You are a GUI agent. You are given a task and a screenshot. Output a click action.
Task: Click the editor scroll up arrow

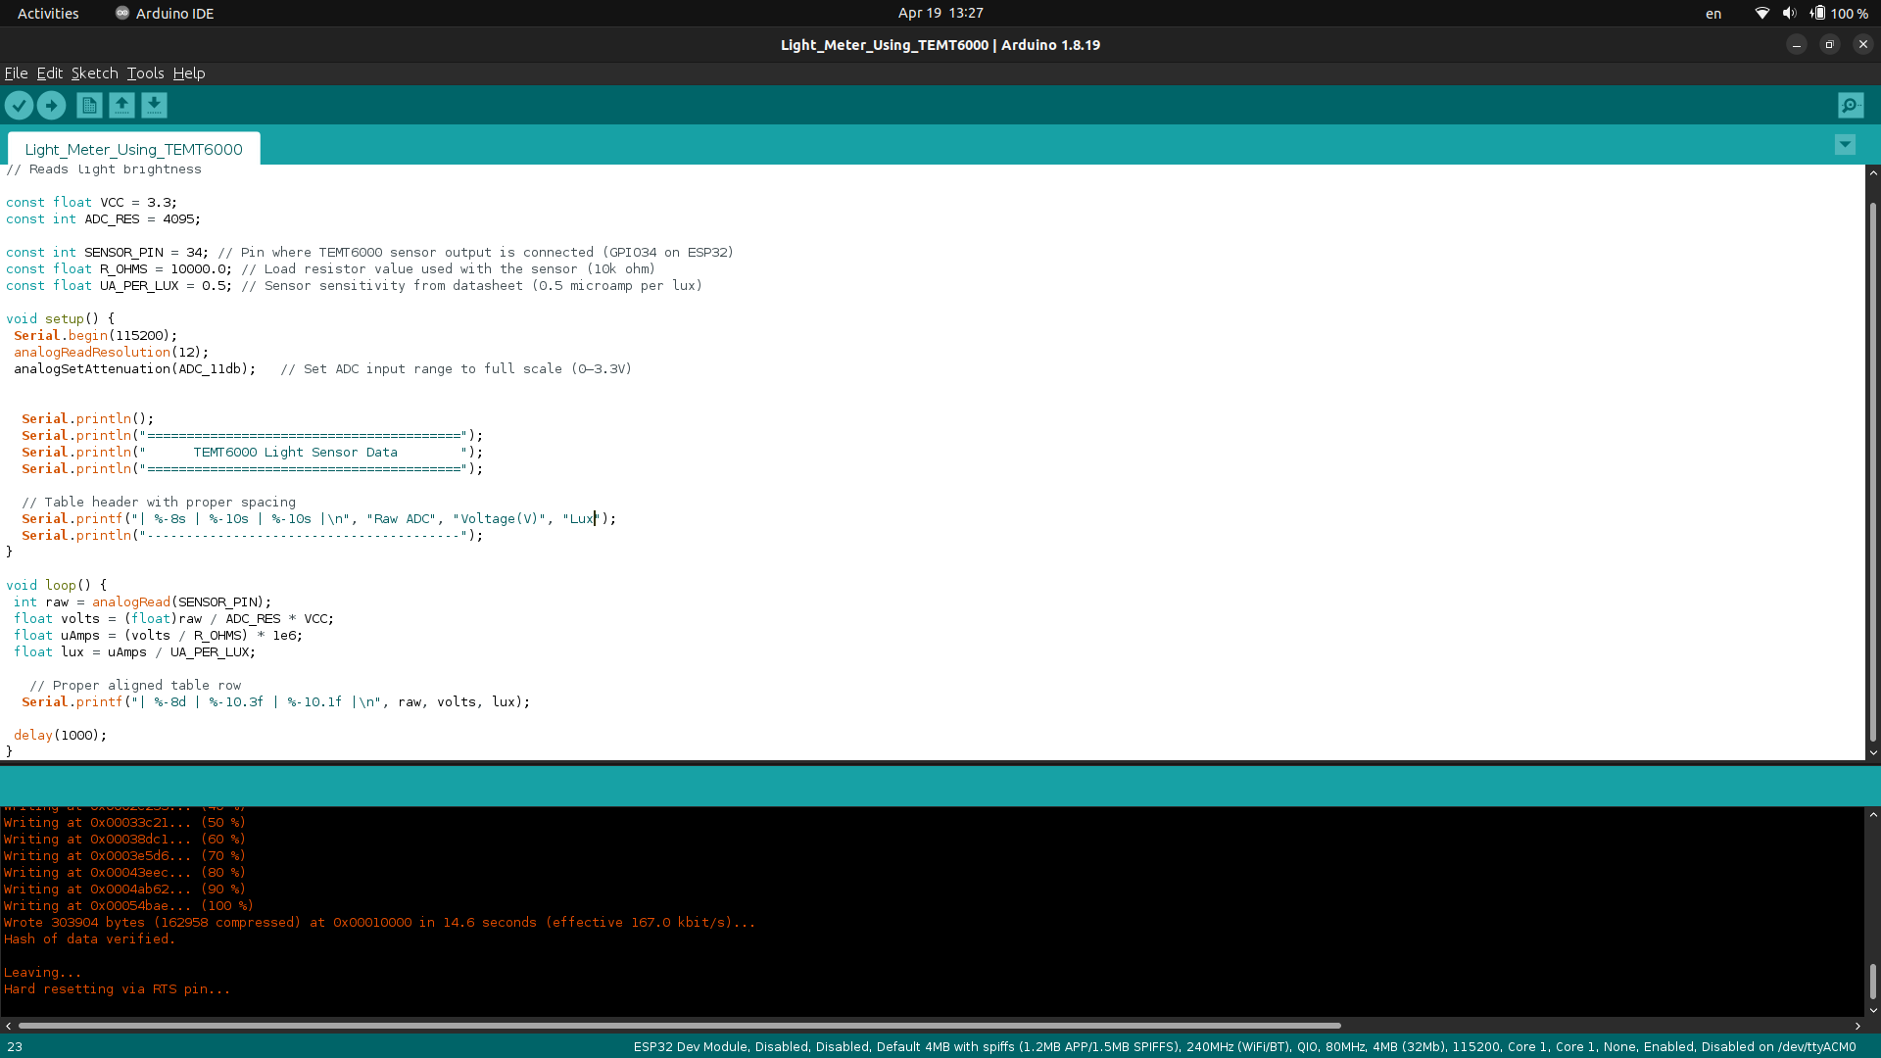coord(1872,173)
